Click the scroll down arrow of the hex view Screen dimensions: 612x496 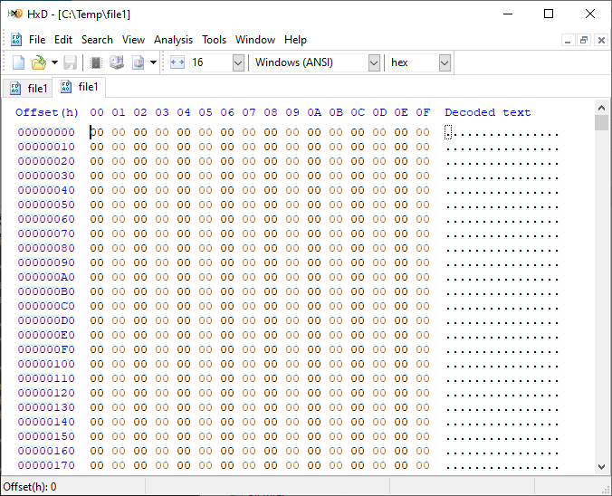tap(601, 467)
